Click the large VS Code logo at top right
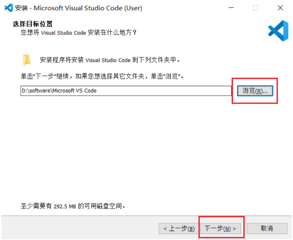This screenshot has width=293, height=240. [278, 31]
